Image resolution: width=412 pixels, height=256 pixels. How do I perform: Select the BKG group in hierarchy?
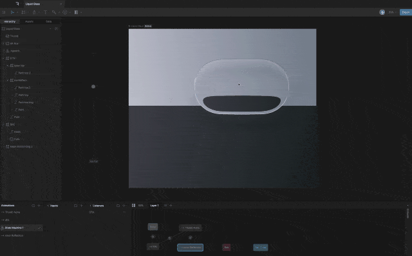click(12, 124)
